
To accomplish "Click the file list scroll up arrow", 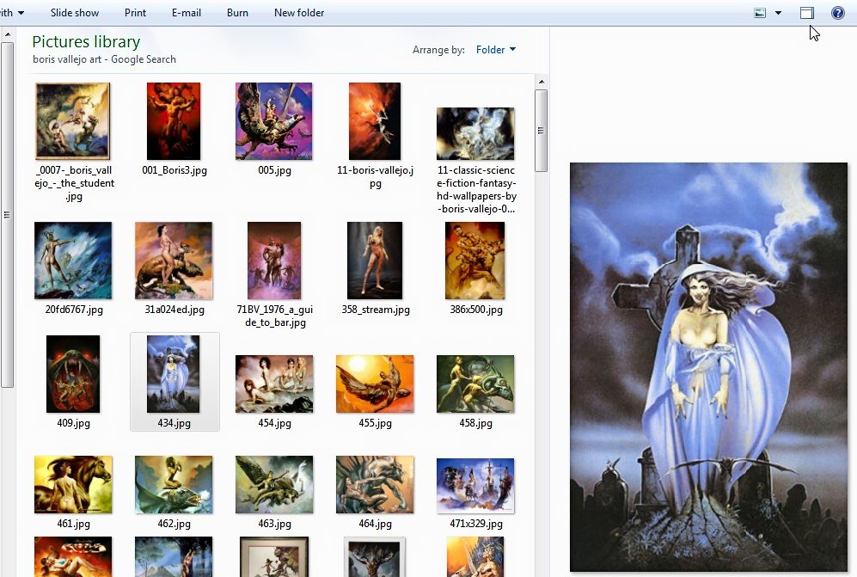I will click(541, 82).
